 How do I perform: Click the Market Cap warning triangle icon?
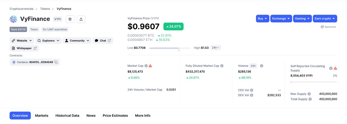coord(150,66)
